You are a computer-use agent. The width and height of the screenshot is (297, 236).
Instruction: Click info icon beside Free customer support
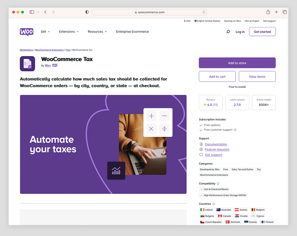tap(235, 130)
